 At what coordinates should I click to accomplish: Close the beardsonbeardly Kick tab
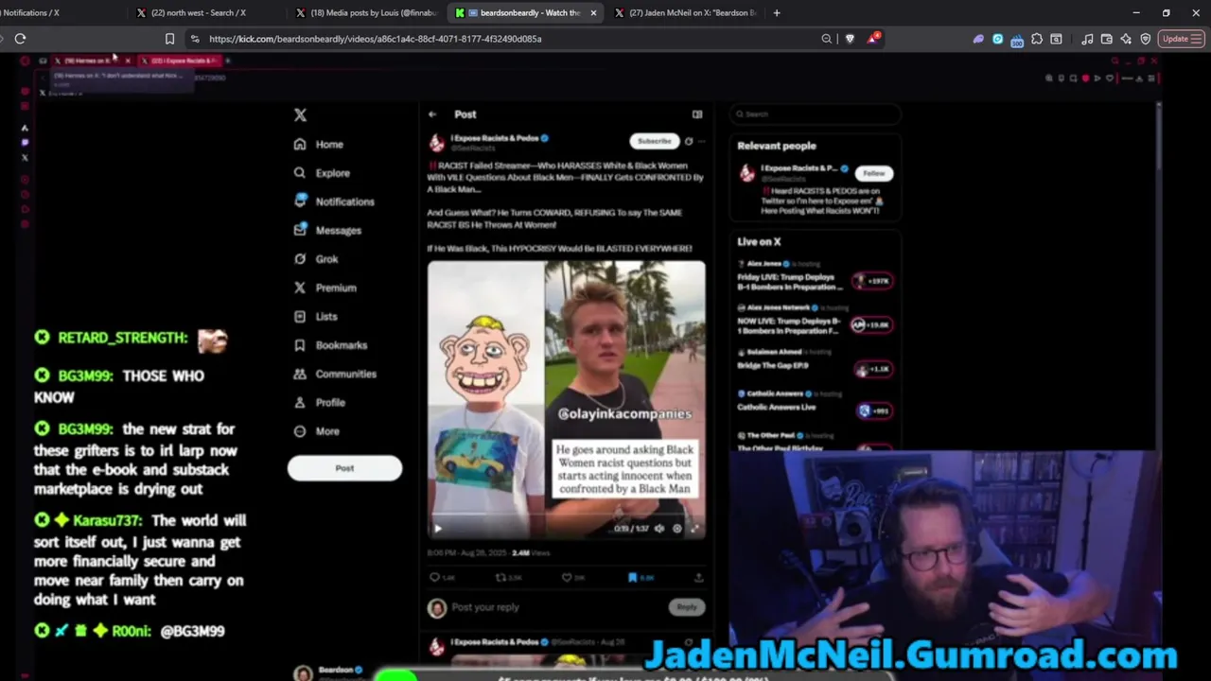(x=593, y=13)
